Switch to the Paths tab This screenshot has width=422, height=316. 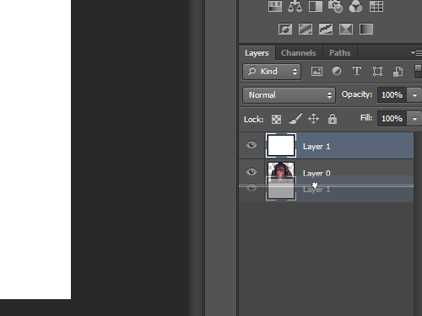[x=340, y=53]
